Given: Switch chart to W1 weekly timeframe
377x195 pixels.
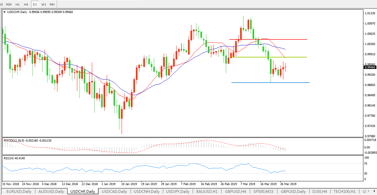Looking at the screenshot, I should click(44, 4).
